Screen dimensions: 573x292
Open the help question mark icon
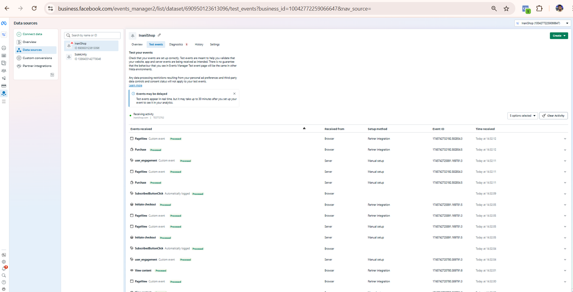click(x=4, y=282)
